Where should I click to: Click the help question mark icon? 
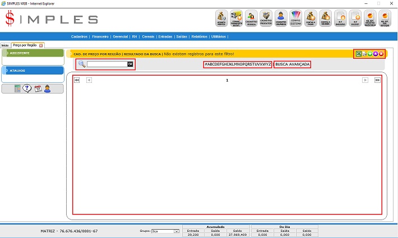(27, 88)
